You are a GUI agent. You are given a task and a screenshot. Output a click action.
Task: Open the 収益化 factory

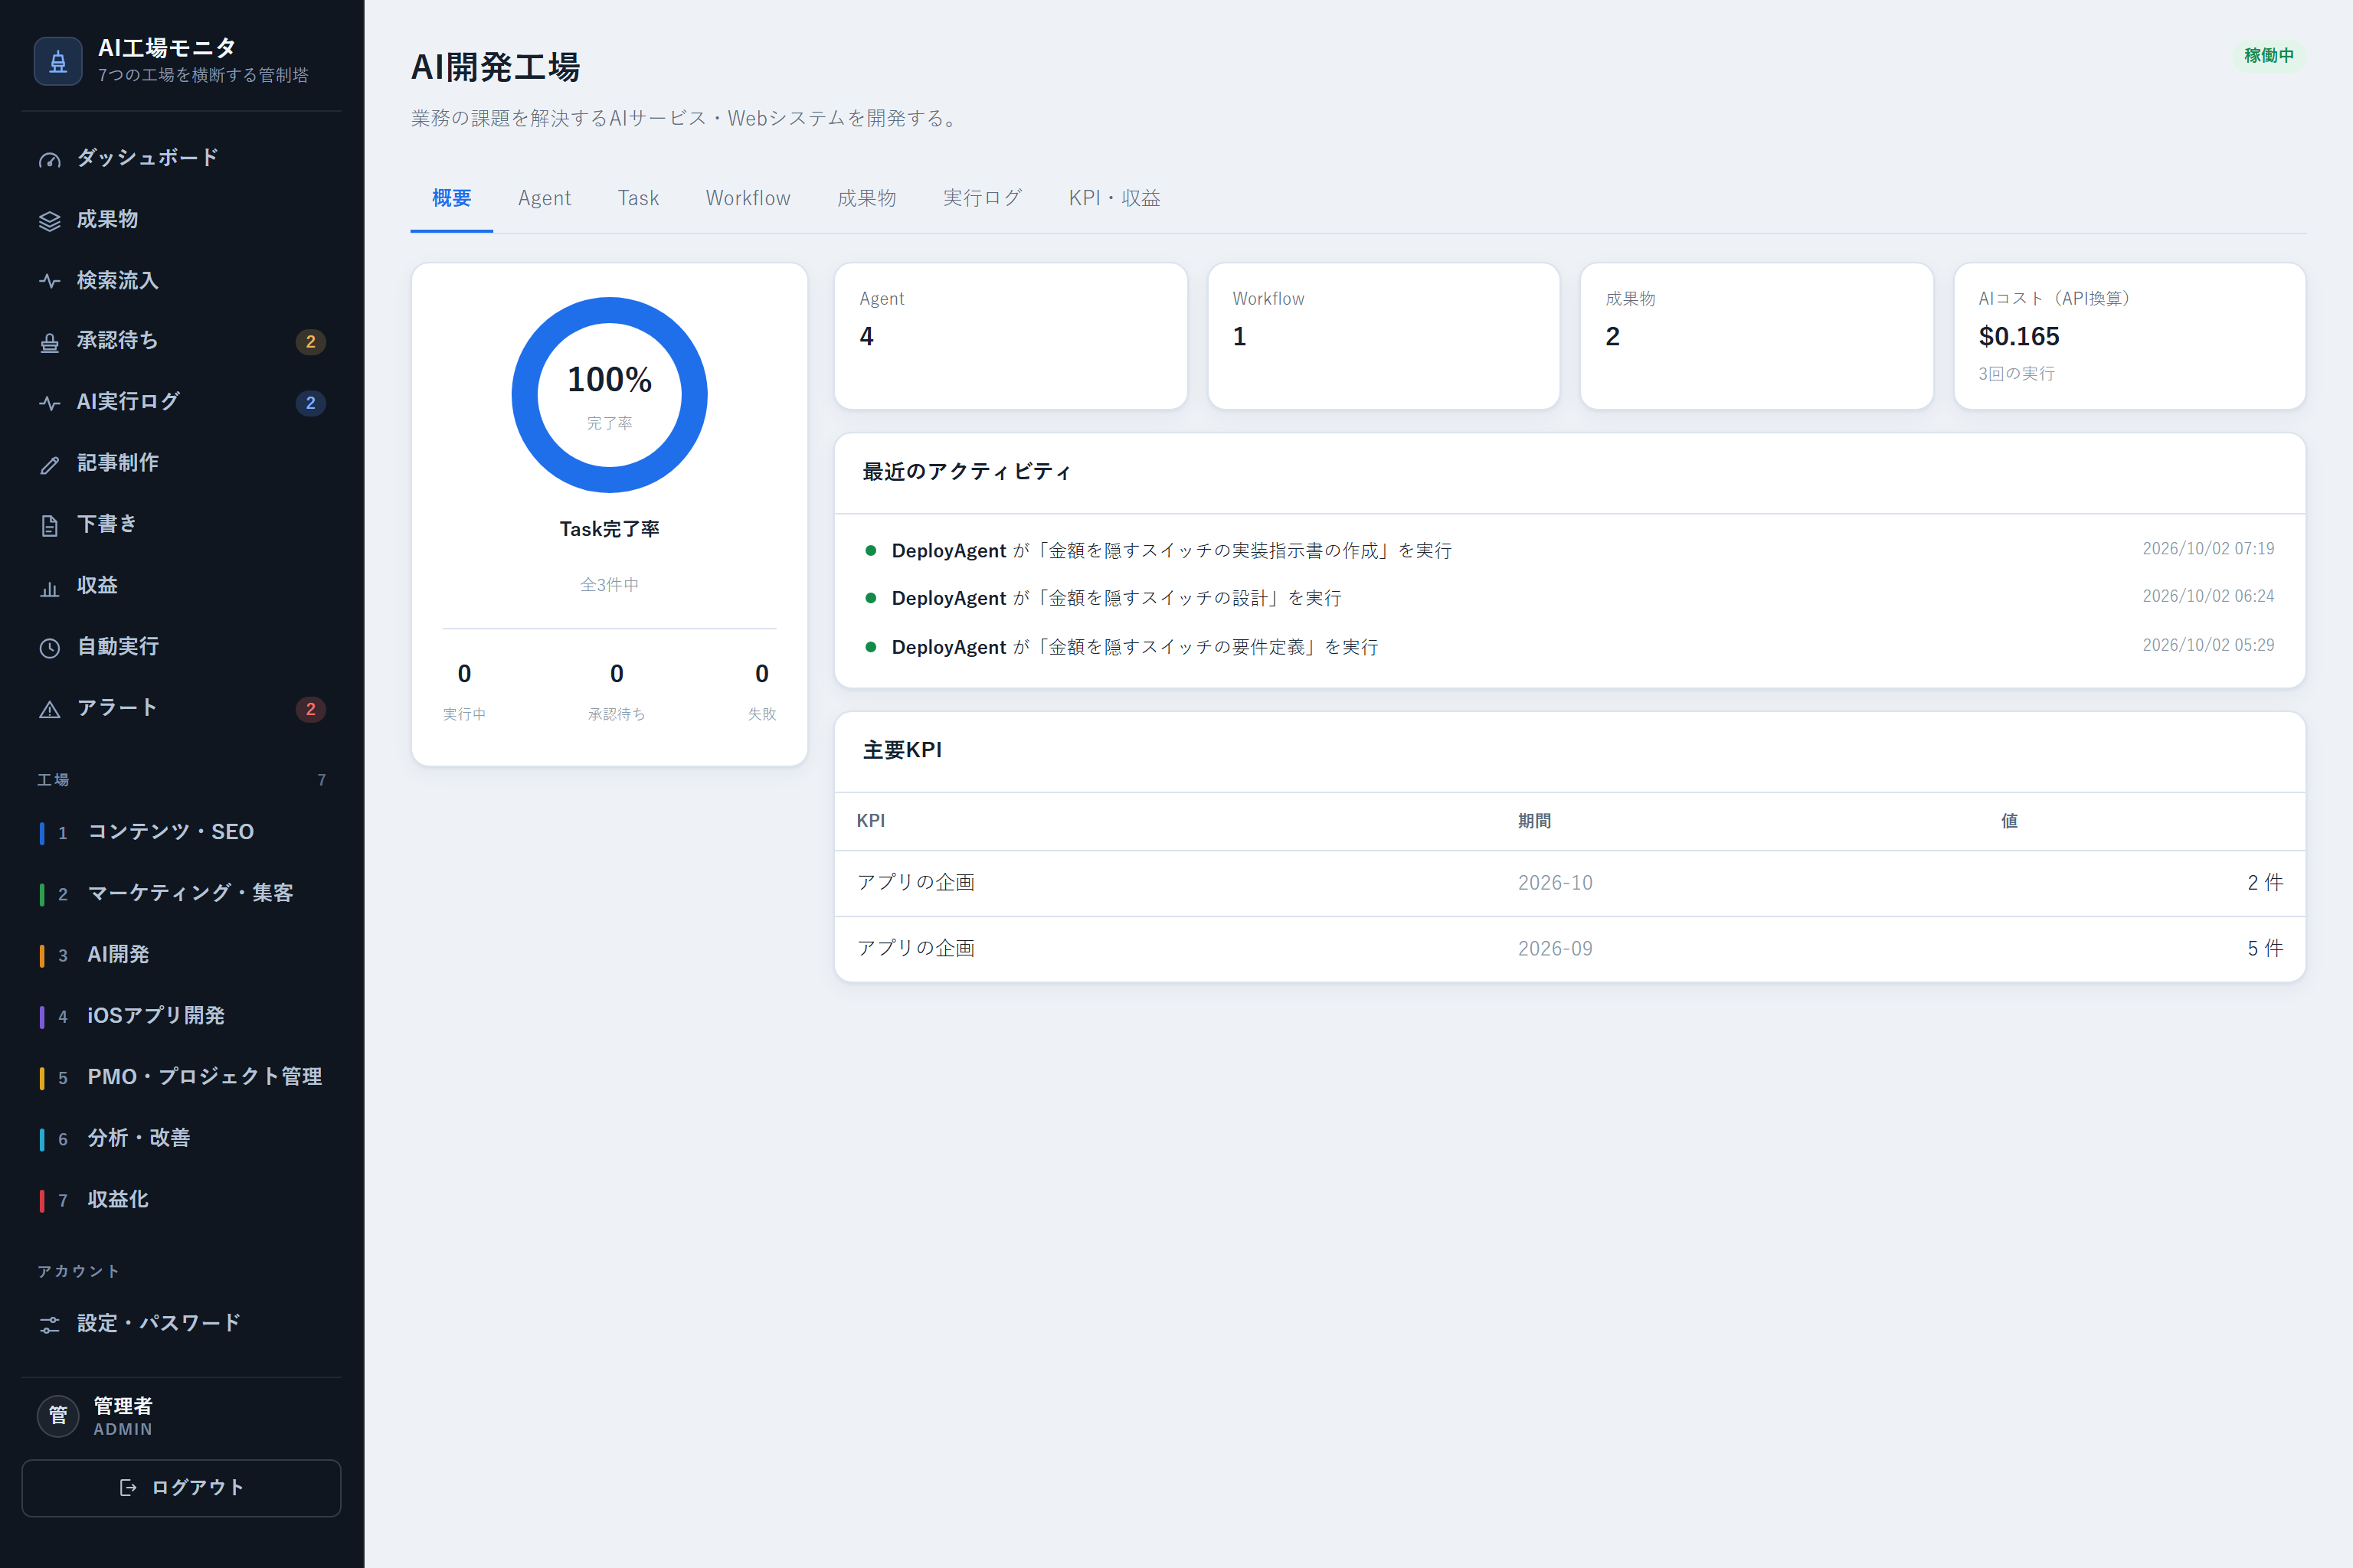coord(181,1200)
